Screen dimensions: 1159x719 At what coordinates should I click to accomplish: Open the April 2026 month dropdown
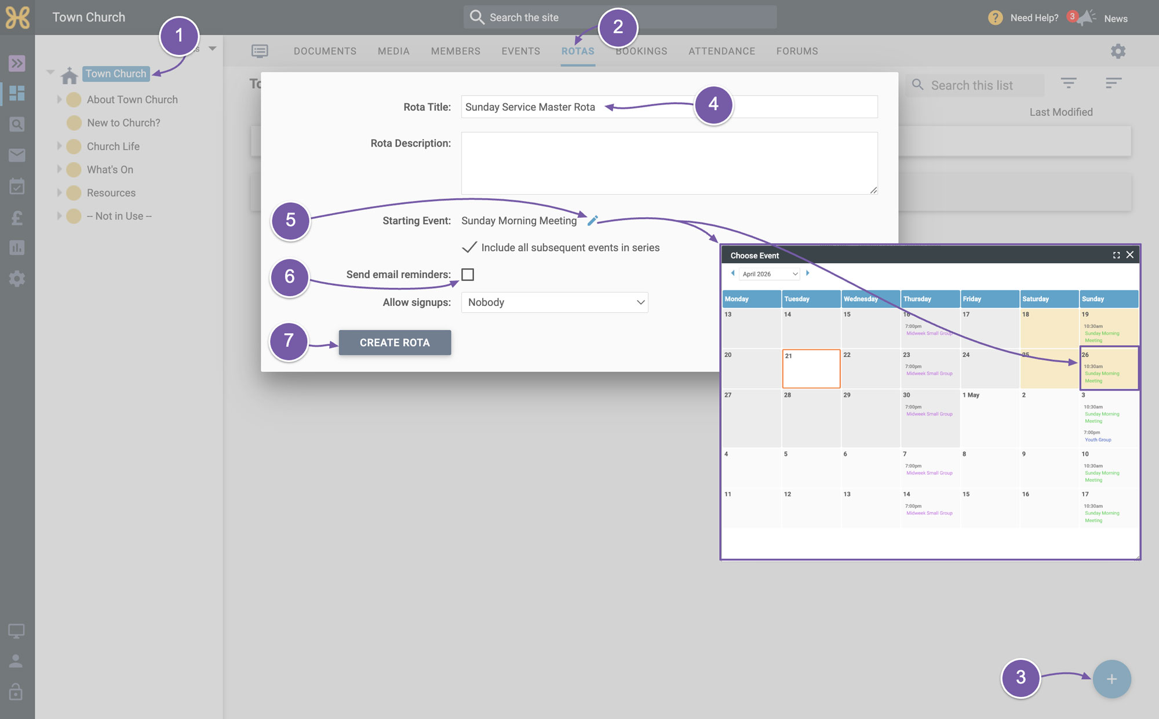coord(770,274)
